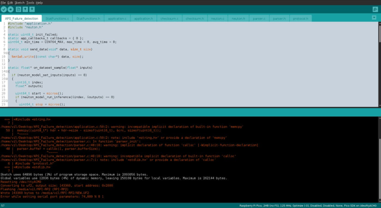Click the calloc implicit declaration warning line
381x208 pixels.
pos(129,145)
